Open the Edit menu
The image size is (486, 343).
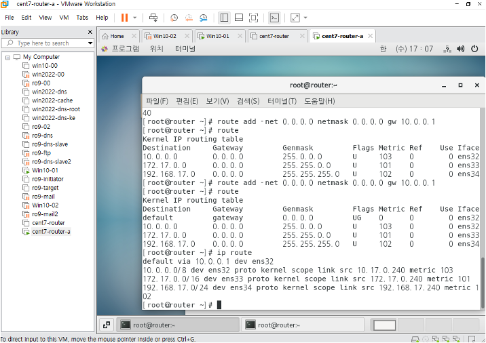click(26, 18)
